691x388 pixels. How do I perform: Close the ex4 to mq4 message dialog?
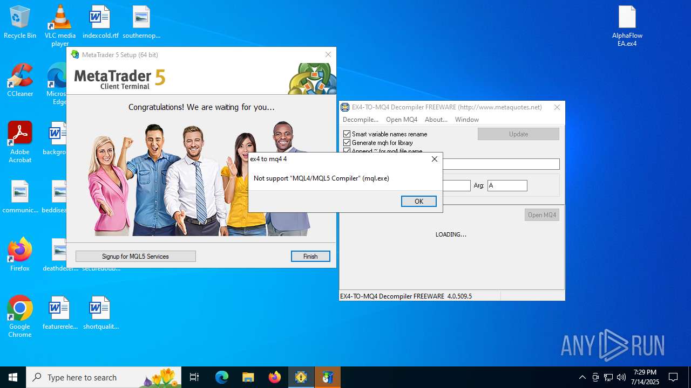click(x=435, y=159)
